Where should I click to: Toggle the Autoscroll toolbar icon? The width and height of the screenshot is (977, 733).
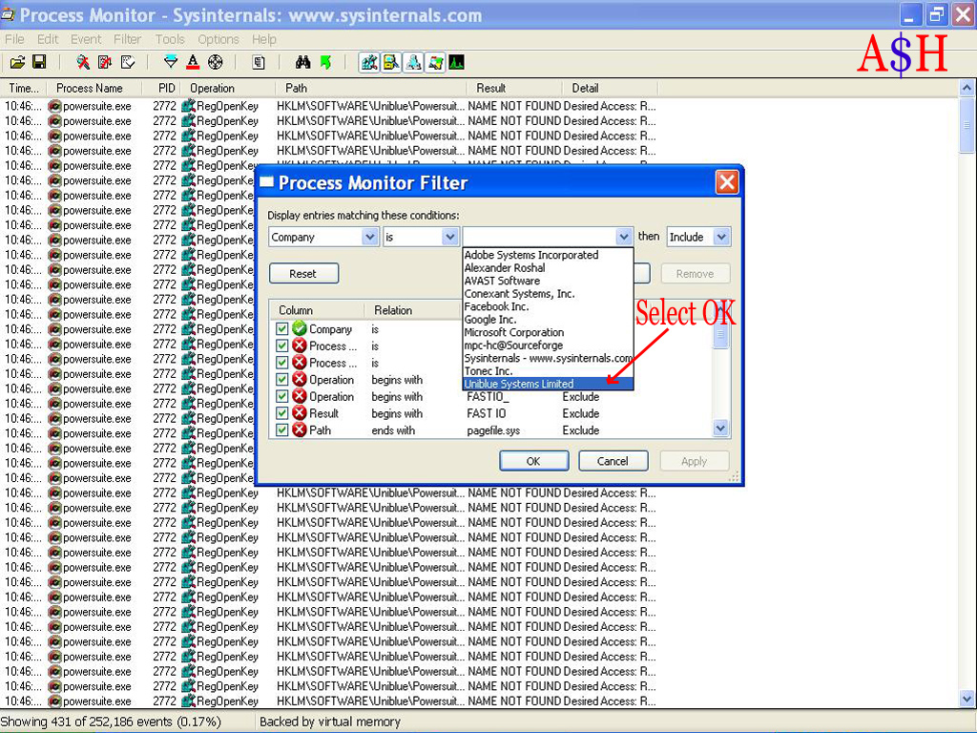click(x=105, y=62)
